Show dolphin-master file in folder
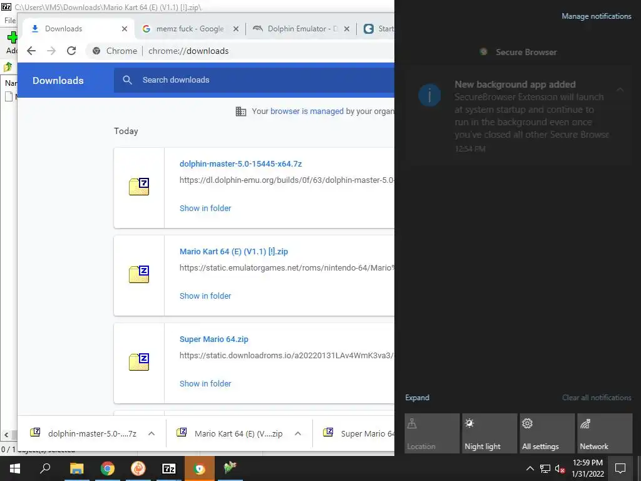The image size is (641, 481). click(x=205, y=208)
